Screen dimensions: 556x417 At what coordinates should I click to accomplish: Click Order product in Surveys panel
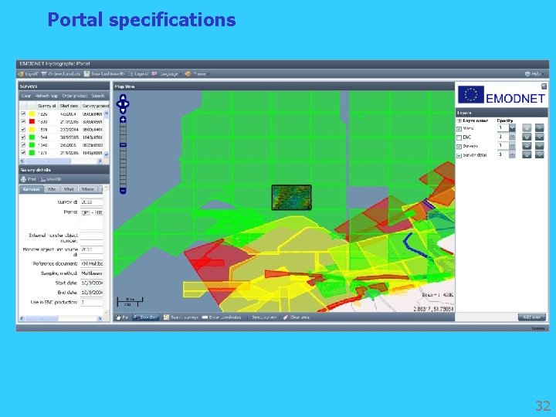coord(74,96)
